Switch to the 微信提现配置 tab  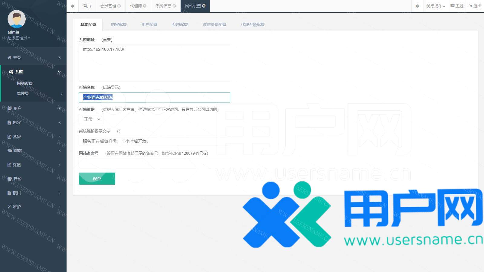[214, 24]
